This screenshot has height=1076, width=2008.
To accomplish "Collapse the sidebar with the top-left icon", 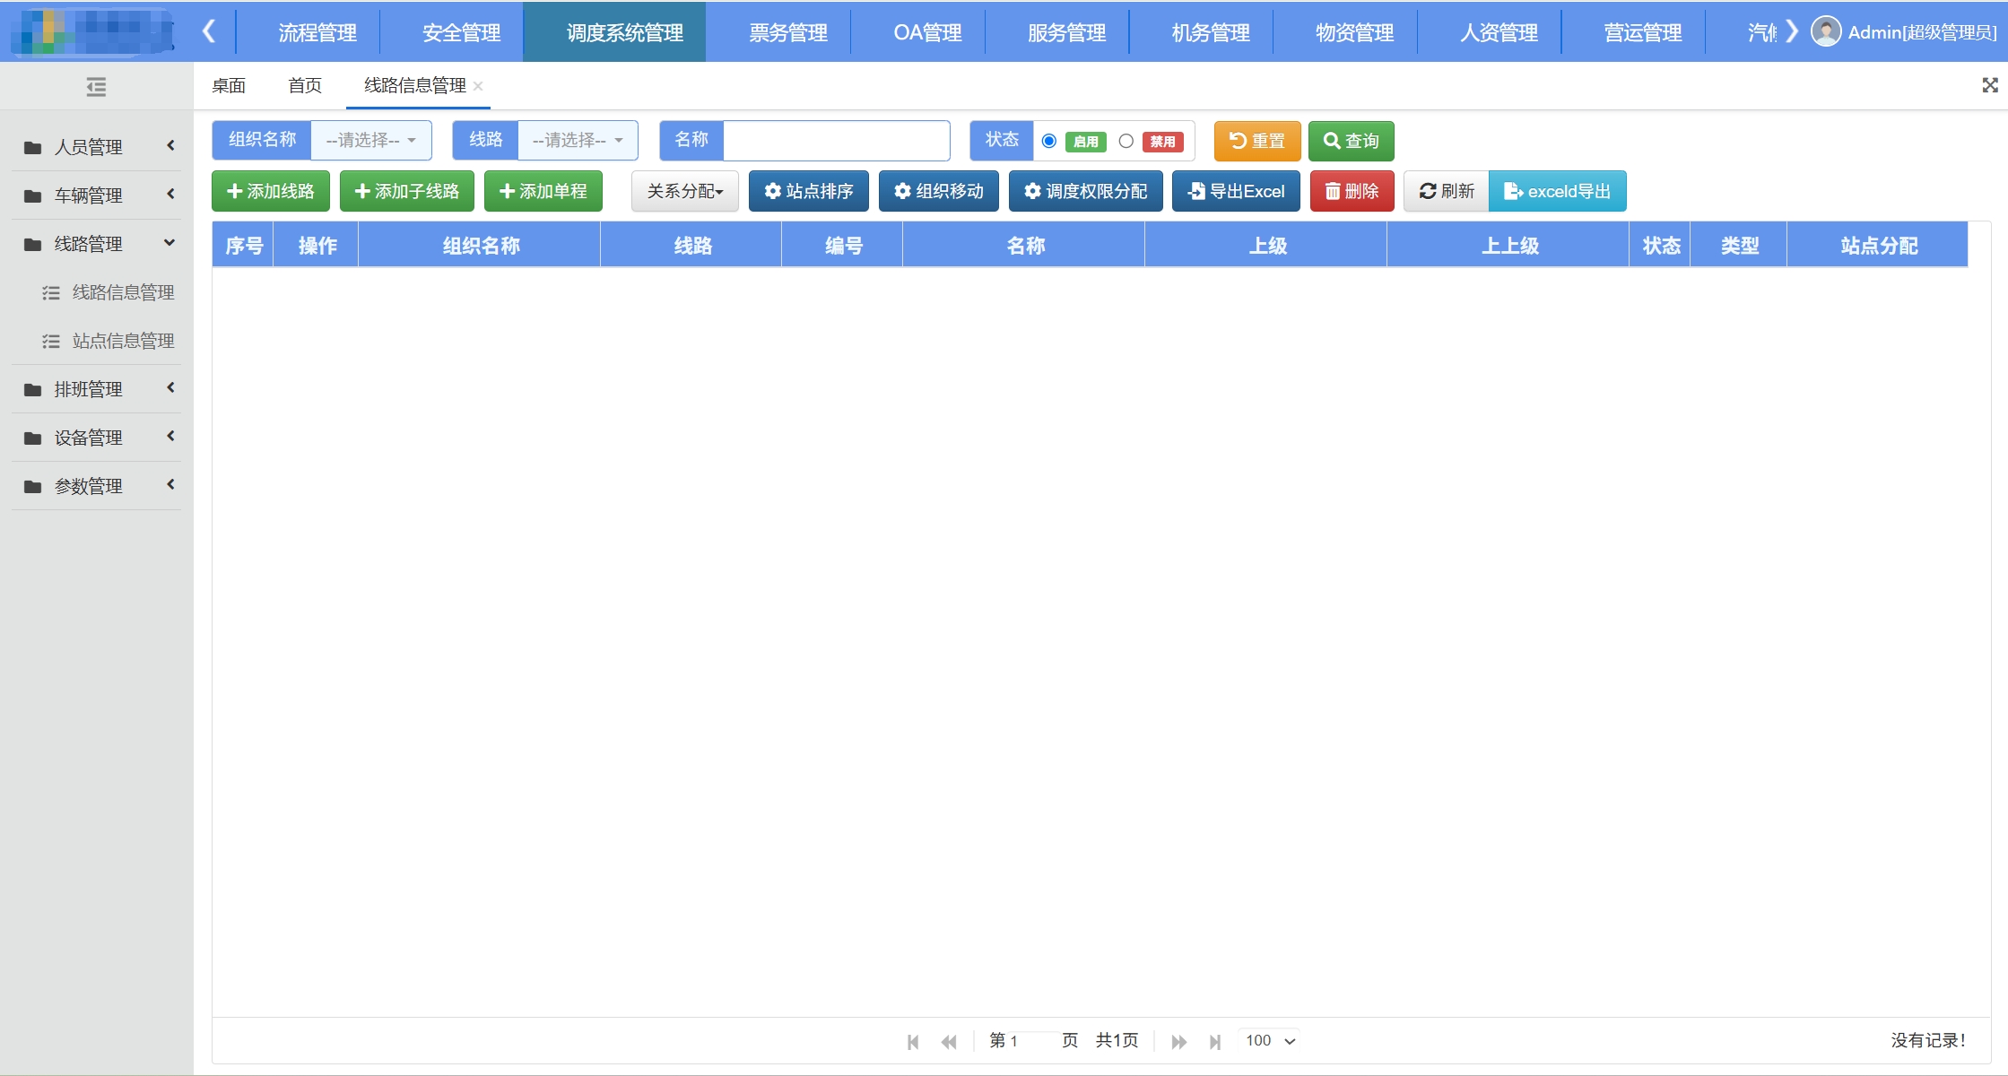I will (x=96, y=86).
